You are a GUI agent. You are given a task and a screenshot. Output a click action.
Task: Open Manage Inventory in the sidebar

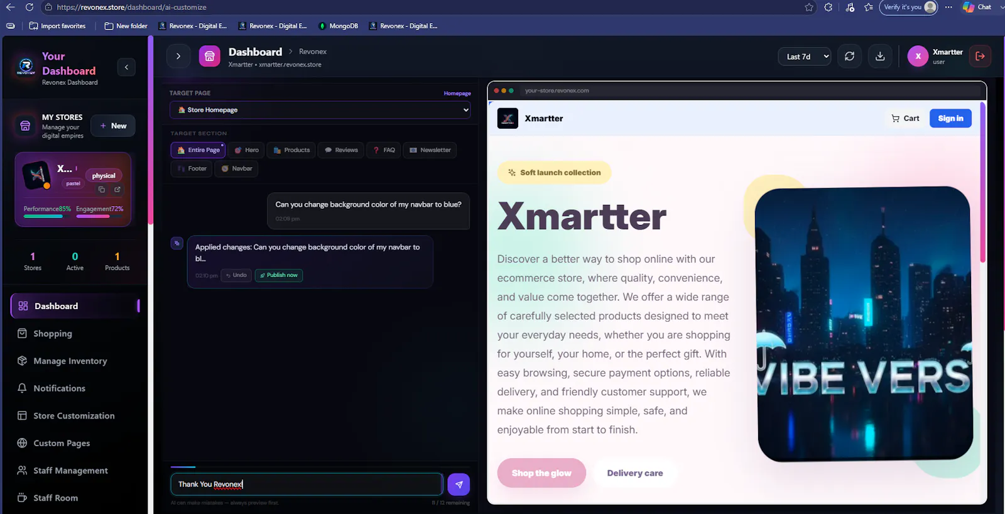click(75, 361)
